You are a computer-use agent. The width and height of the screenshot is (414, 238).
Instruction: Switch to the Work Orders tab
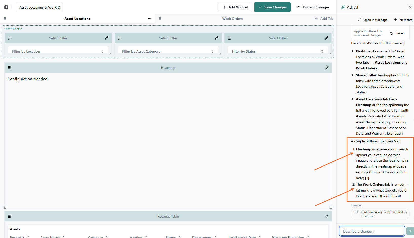tap(232, 19)
